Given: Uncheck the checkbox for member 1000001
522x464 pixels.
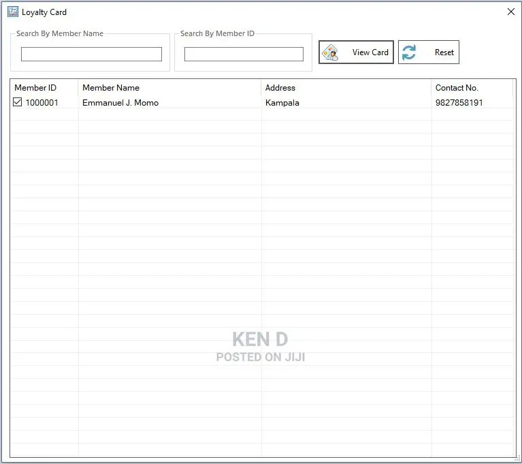Looking at the screenshot, I should (17, 102).
